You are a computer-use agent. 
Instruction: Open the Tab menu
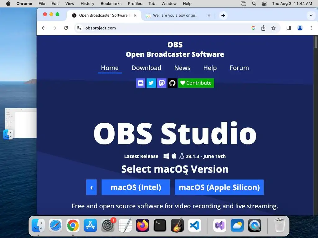pyautogui.click(x=152, y=4)
